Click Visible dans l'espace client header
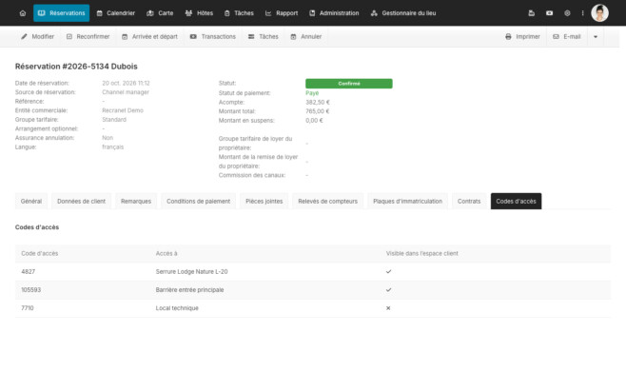626x391 pixels. point(422,254)
